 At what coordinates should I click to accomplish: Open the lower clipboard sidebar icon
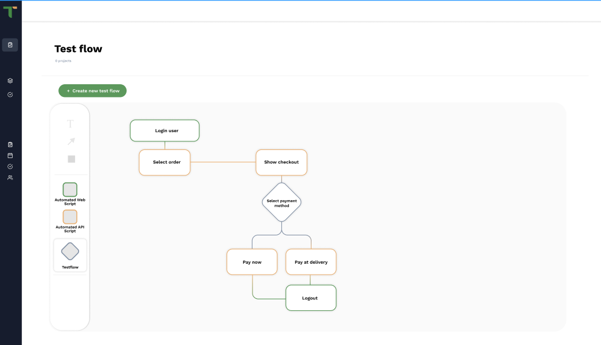(x=10, y=145)
